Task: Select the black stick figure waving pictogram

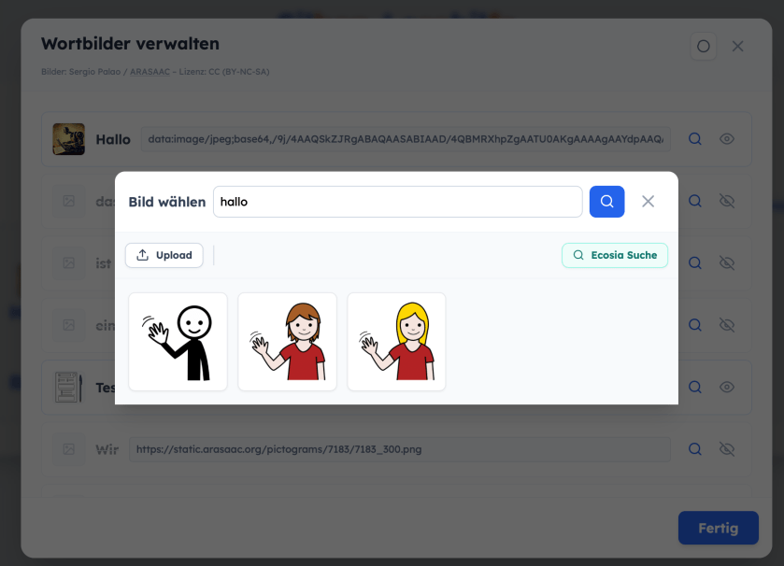Action: (x=178, y=342)
